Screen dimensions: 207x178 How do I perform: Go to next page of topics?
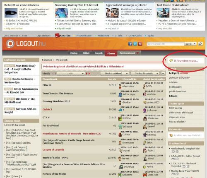click(87, 74)
